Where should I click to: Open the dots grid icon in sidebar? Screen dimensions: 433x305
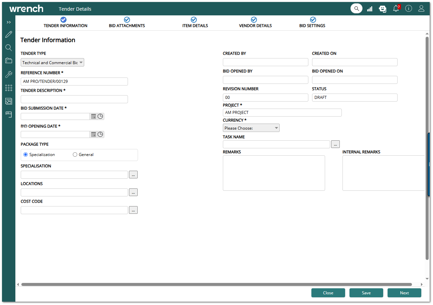(x=9, y=88)
